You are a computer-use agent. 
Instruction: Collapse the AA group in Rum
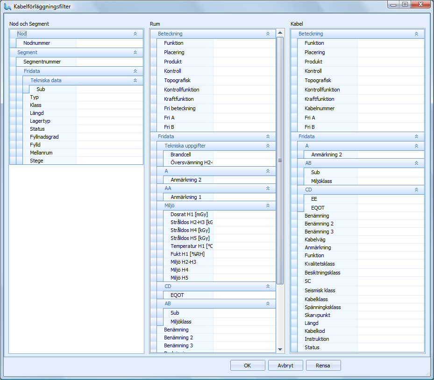point(268,188)
